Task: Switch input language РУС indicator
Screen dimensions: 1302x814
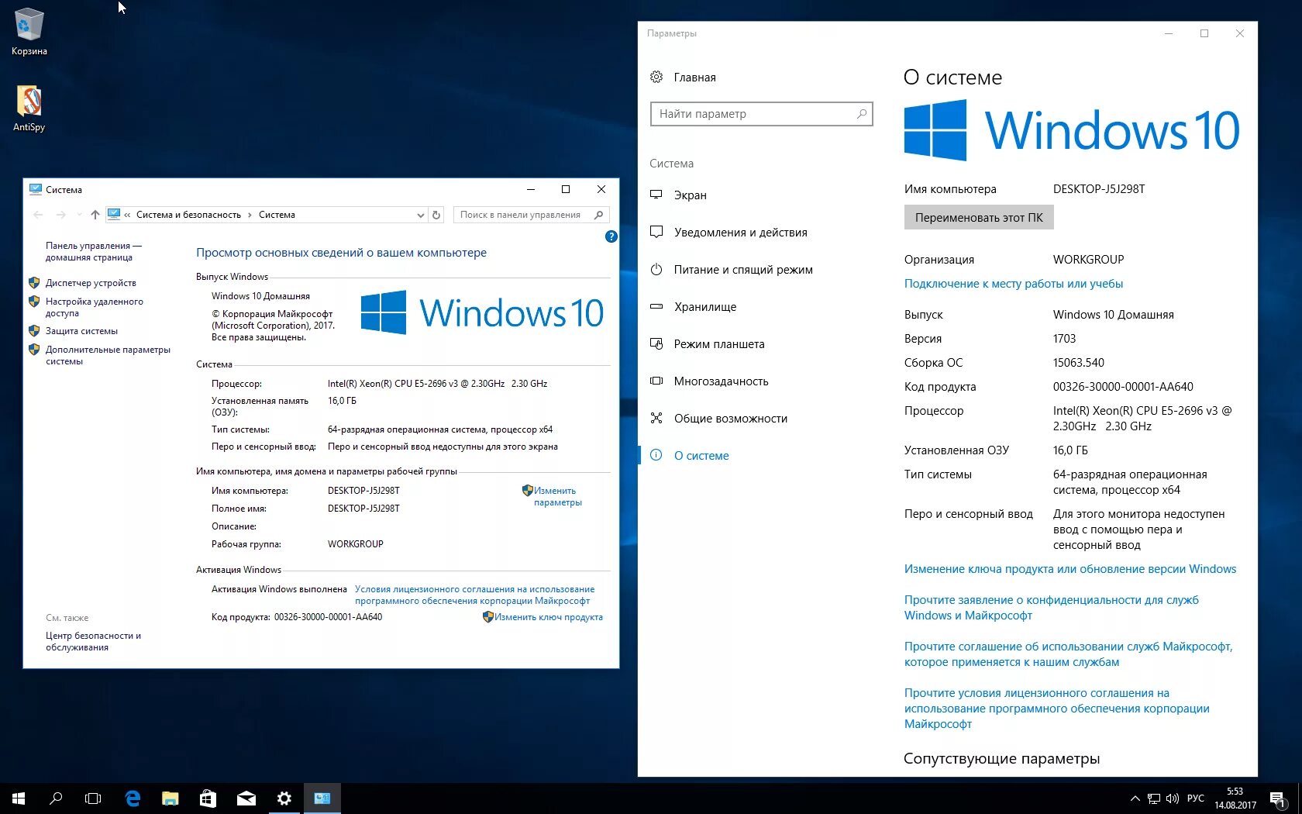Action: tap(1196, 798)
